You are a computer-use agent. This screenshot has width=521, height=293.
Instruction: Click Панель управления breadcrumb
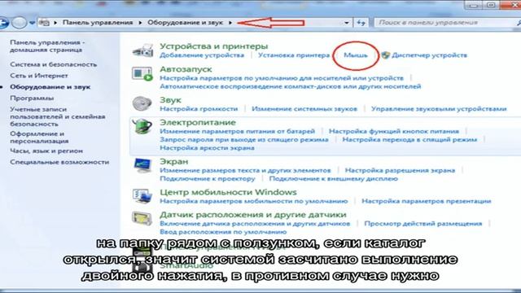[x=98, y=22]
